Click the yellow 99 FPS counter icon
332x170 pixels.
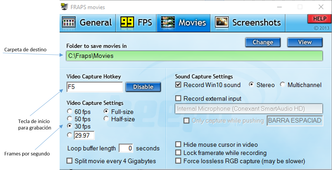[127, 22]
